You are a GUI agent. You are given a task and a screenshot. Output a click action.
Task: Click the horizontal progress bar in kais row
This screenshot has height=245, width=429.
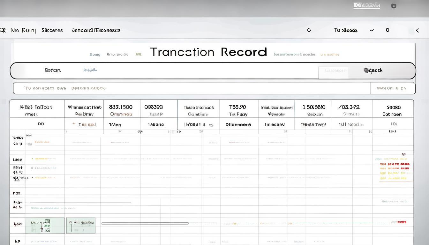145,223
